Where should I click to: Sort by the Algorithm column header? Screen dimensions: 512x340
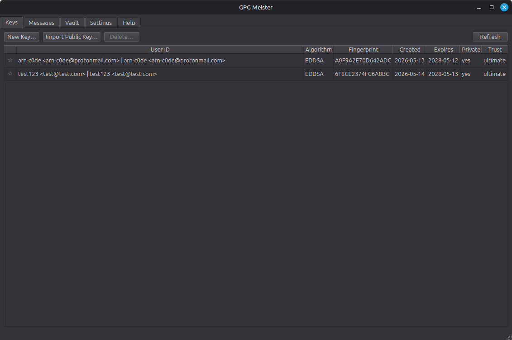tap(318, 50)
